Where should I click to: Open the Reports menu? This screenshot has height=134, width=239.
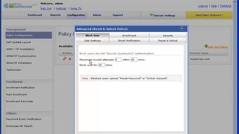[55, 15]
